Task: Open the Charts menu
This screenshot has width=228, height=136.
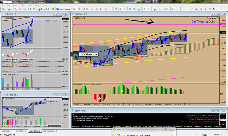Action: pyautogui.click(x=22, y=5)
